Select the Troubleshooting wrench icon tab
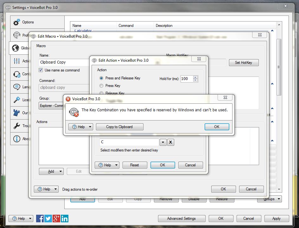The image size is (299, 228). pos(16,126)
